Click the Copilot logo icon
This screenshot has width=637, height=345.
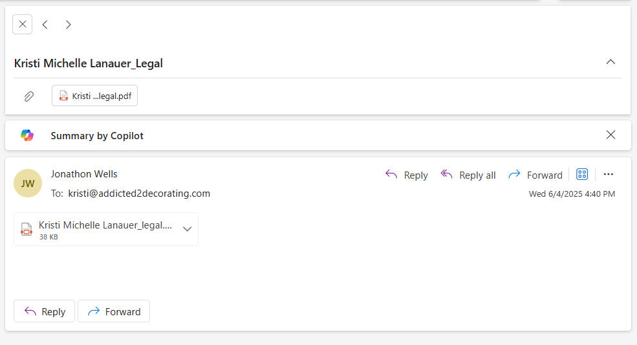point(27,135)
